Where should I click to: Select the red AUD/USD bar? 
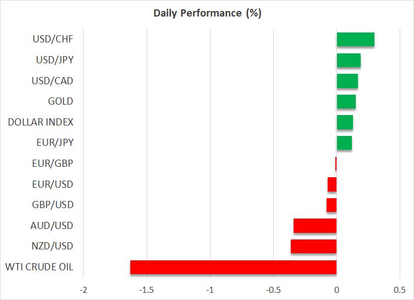(x=315, y=226)
